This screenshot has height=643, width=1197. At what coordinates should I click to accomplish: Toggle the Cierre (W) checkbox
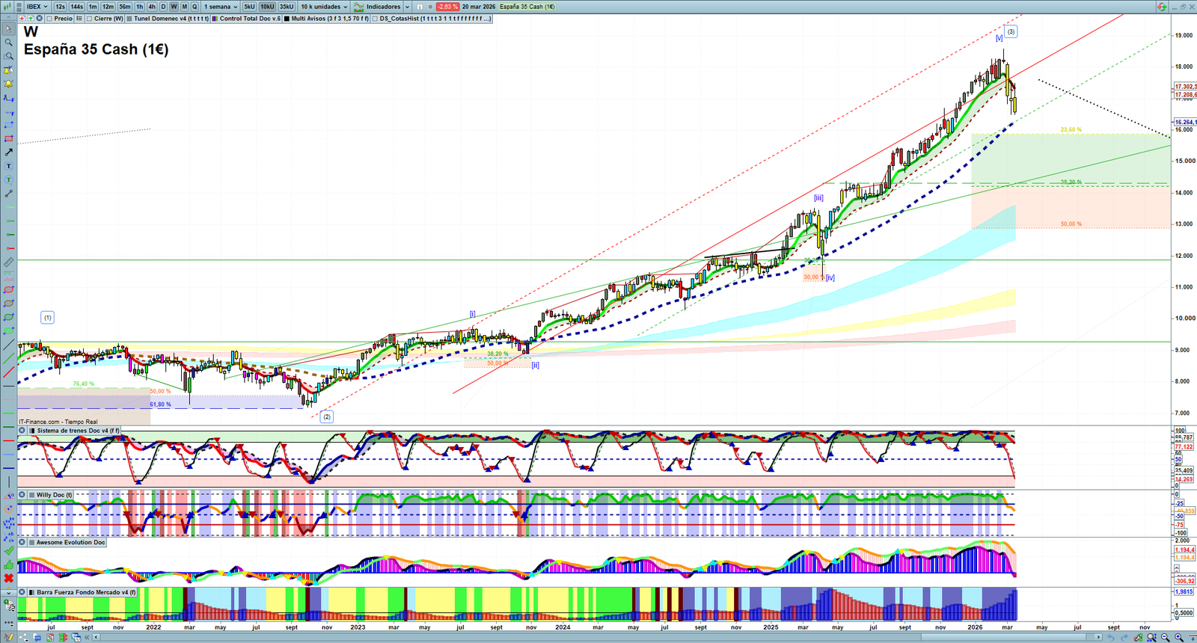[90, 19]
